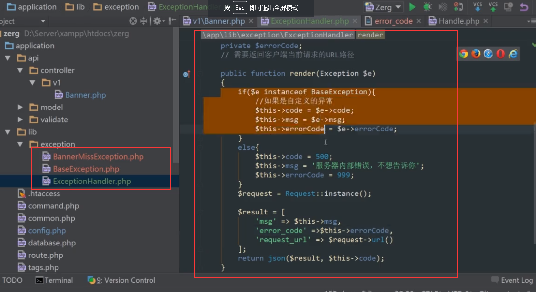Run the Zerg configuration with green play button
Screen dimensions: 536x292
[412, 7]
